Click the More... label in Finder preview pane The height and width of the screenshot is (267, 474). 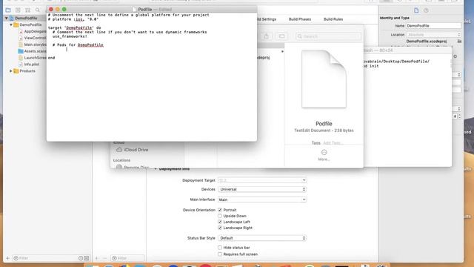pyautogui.click(x=324, y=159)
